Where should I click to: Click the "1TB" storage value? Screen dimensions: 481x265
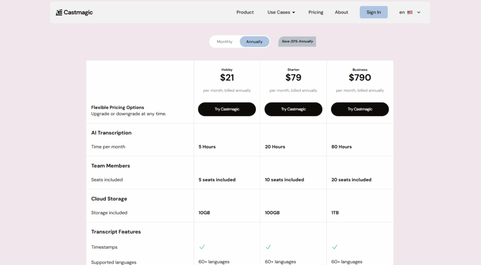[x=335, y=213]
